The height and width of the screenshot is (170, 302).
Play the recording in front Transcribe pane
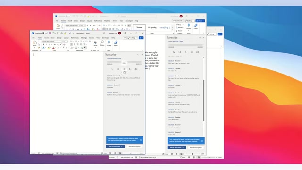point(124,69)
